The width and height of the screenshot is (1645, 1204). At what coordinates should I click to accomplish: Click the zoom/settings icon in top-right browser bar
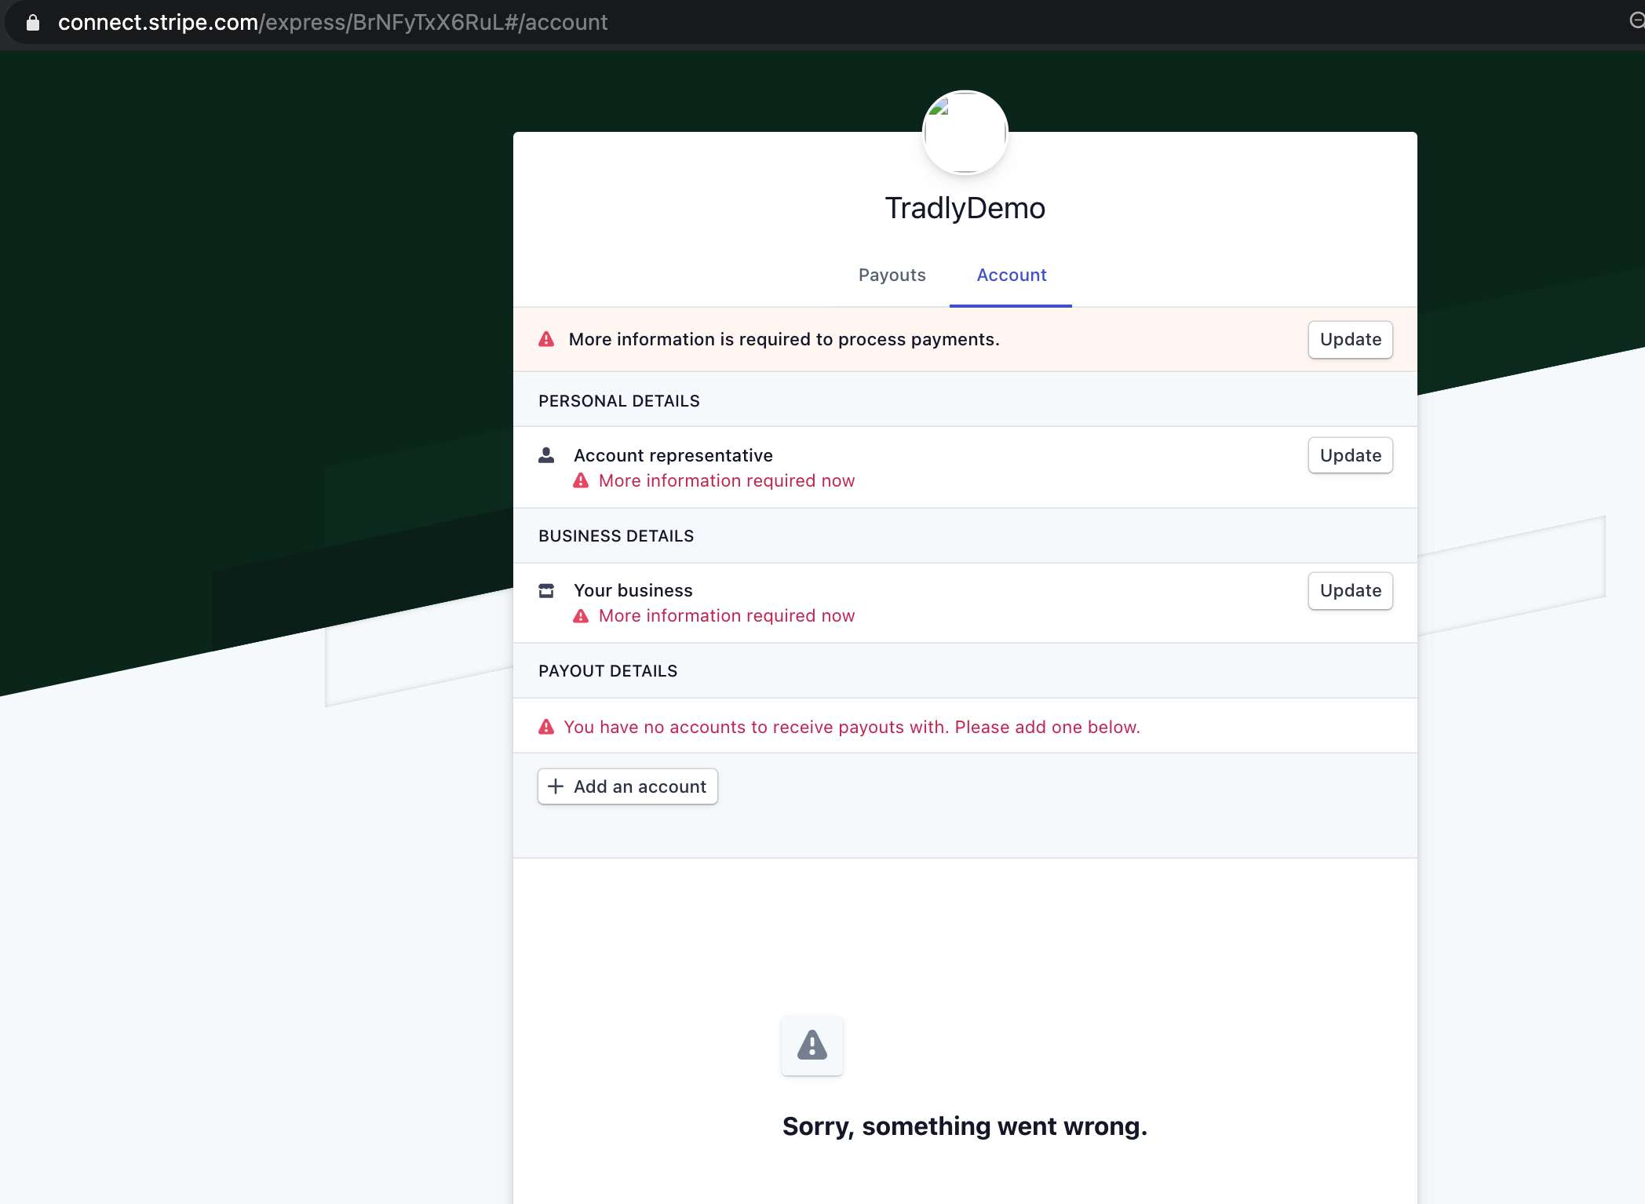coord(1637,20)
